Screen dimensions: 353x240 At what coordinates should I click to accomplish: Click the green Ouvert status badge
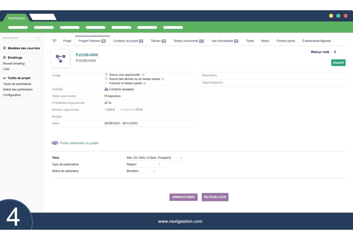coord(338,63)
